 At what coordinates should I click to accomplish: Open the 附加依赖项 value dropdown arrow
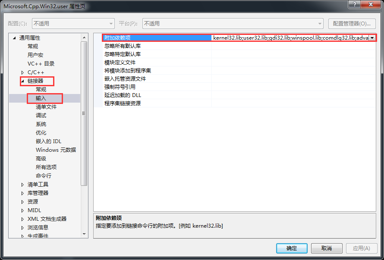[372, 38]
